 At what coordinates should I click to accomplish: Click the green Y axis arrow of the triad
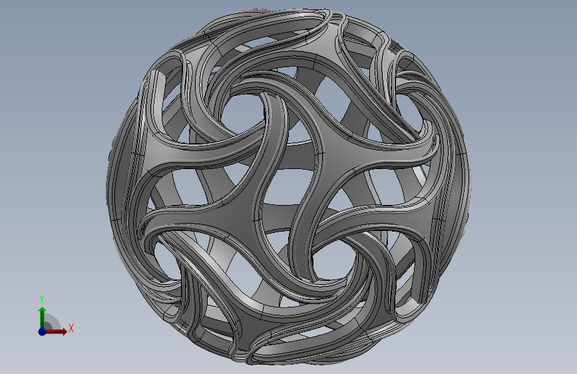(42, 317)
